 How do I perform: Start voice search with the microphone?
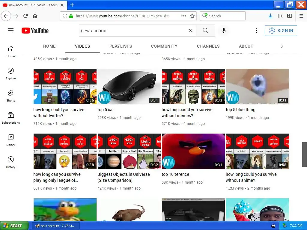tap(224, 31)
